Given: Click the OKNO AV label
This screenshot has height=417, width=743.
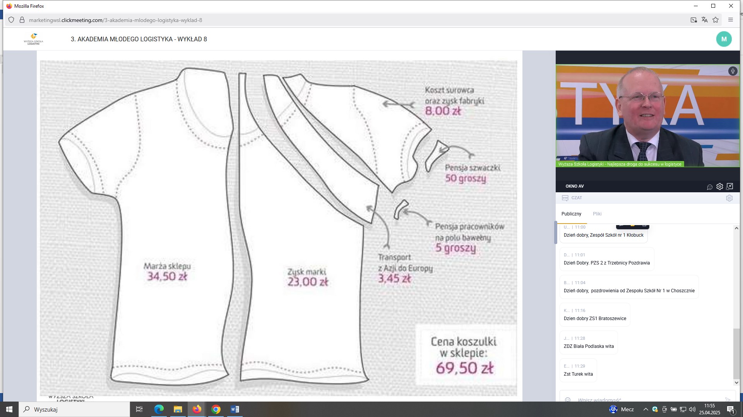Looking at the screenshot, I should (x=574, y=186).
